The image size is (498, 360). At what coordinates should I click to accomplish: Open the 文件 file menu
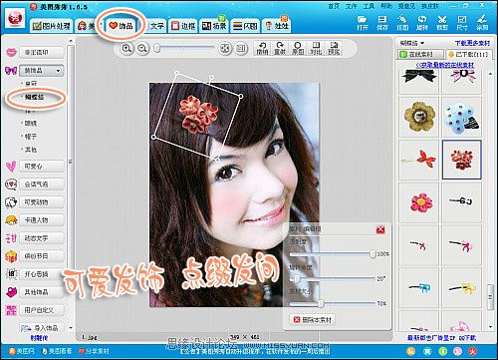(x=352, y=6)
